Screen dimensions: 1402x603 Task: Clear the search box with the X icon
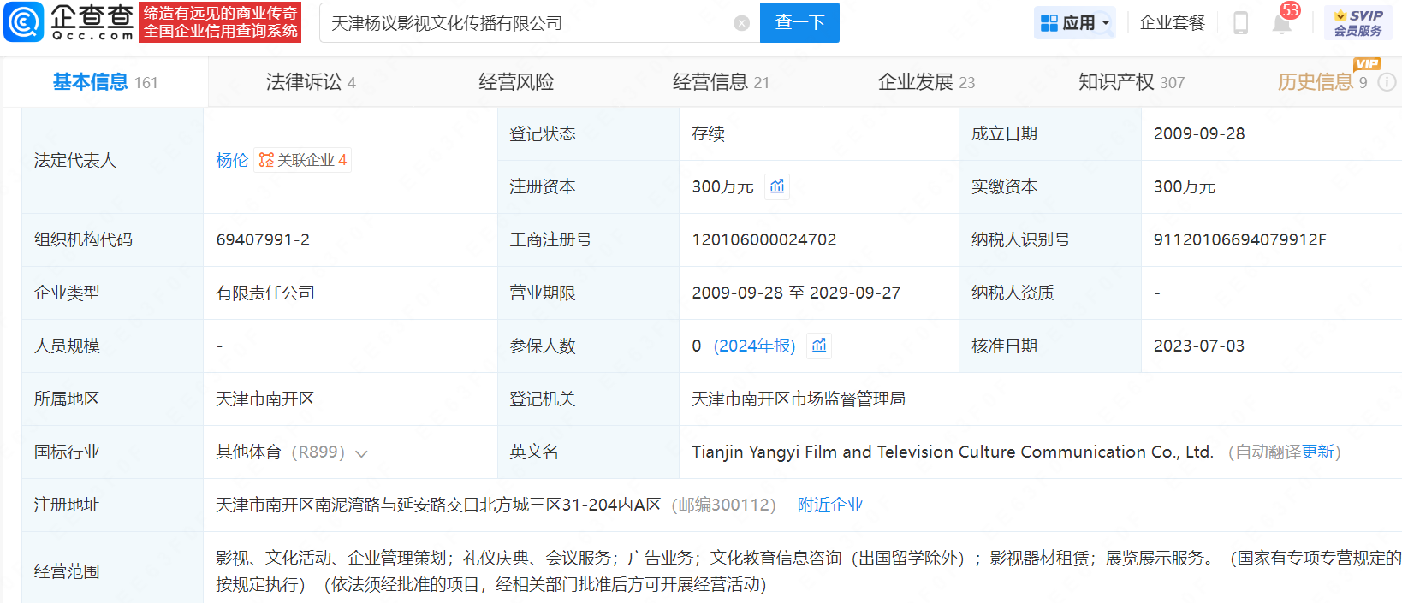742,23
